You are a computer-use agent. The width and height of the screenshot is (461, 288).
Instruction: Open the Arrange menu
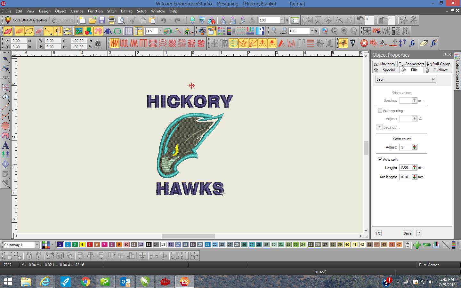77,11
